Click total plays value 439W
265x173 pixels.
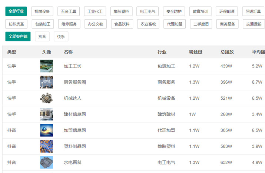(226, 66)
